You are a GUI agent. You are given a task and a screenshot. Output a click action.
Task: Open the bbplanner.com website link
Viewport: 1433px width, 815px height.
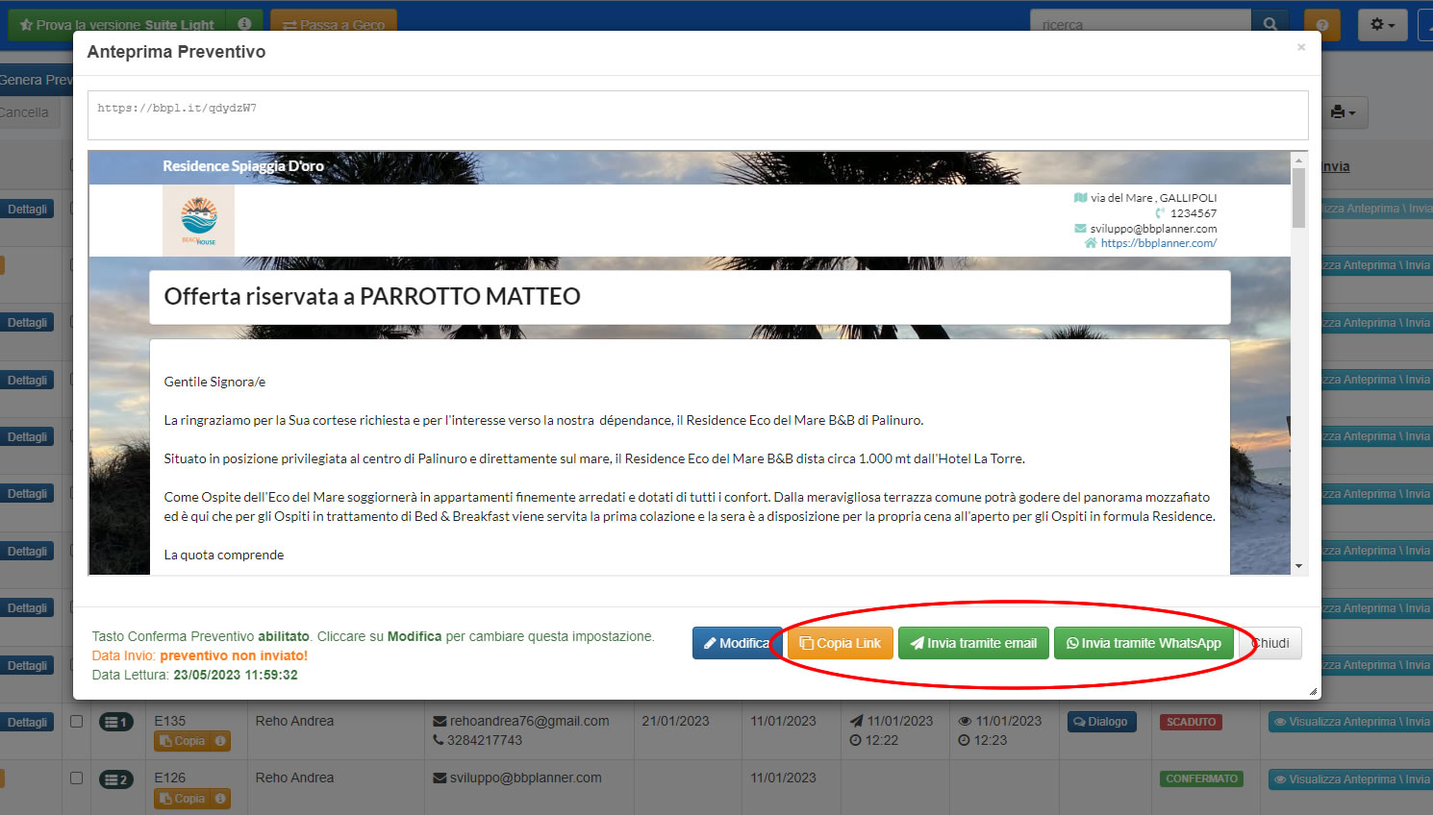pos(1158,243)
